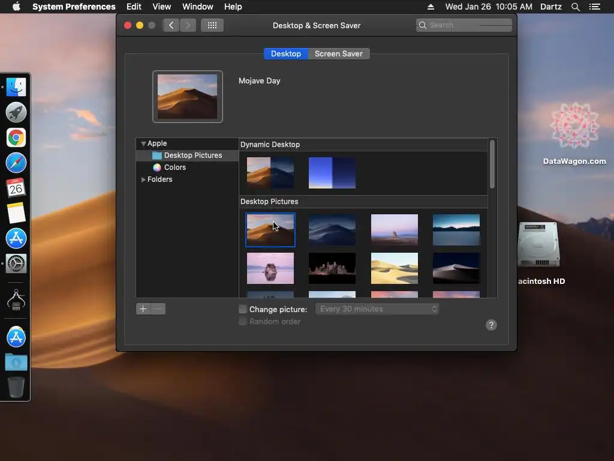
Task: Open the Edit menu
Action: 134,7
